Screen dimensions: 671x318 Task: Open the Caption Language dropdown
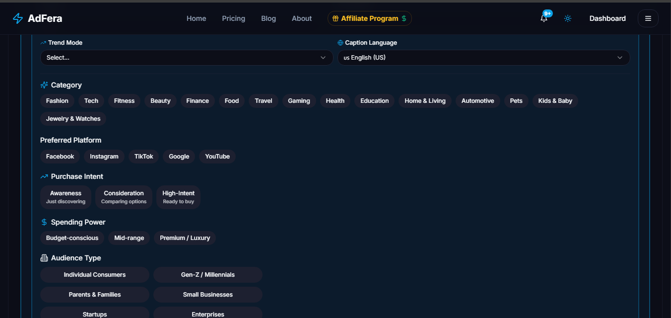click(484, 58)
